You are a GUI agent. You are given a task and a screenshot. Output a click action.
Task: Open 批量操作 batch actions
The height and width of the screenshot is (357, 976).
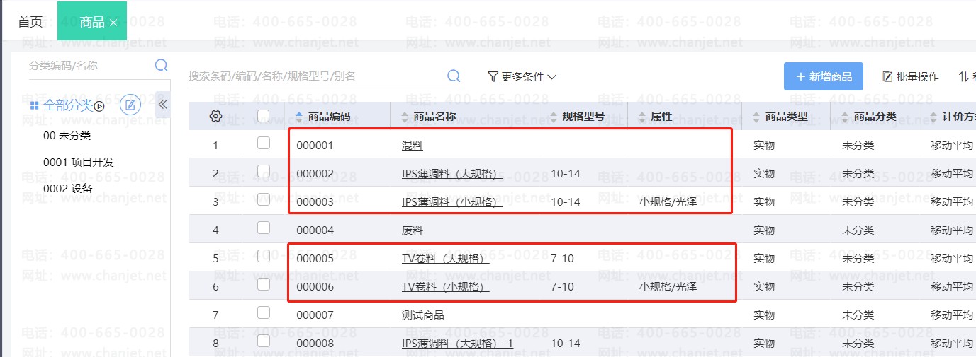911,76
